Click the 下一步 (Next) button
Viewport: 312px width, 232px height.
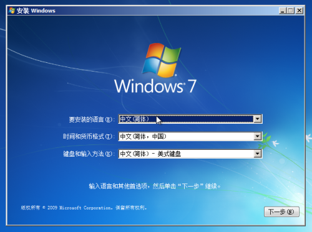[281, 211]
